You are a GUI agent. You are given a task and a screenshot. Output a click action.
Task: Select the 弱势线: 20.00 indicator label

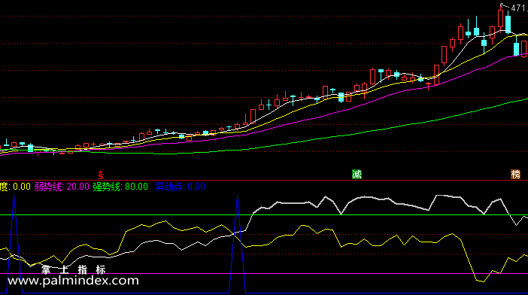62,187
